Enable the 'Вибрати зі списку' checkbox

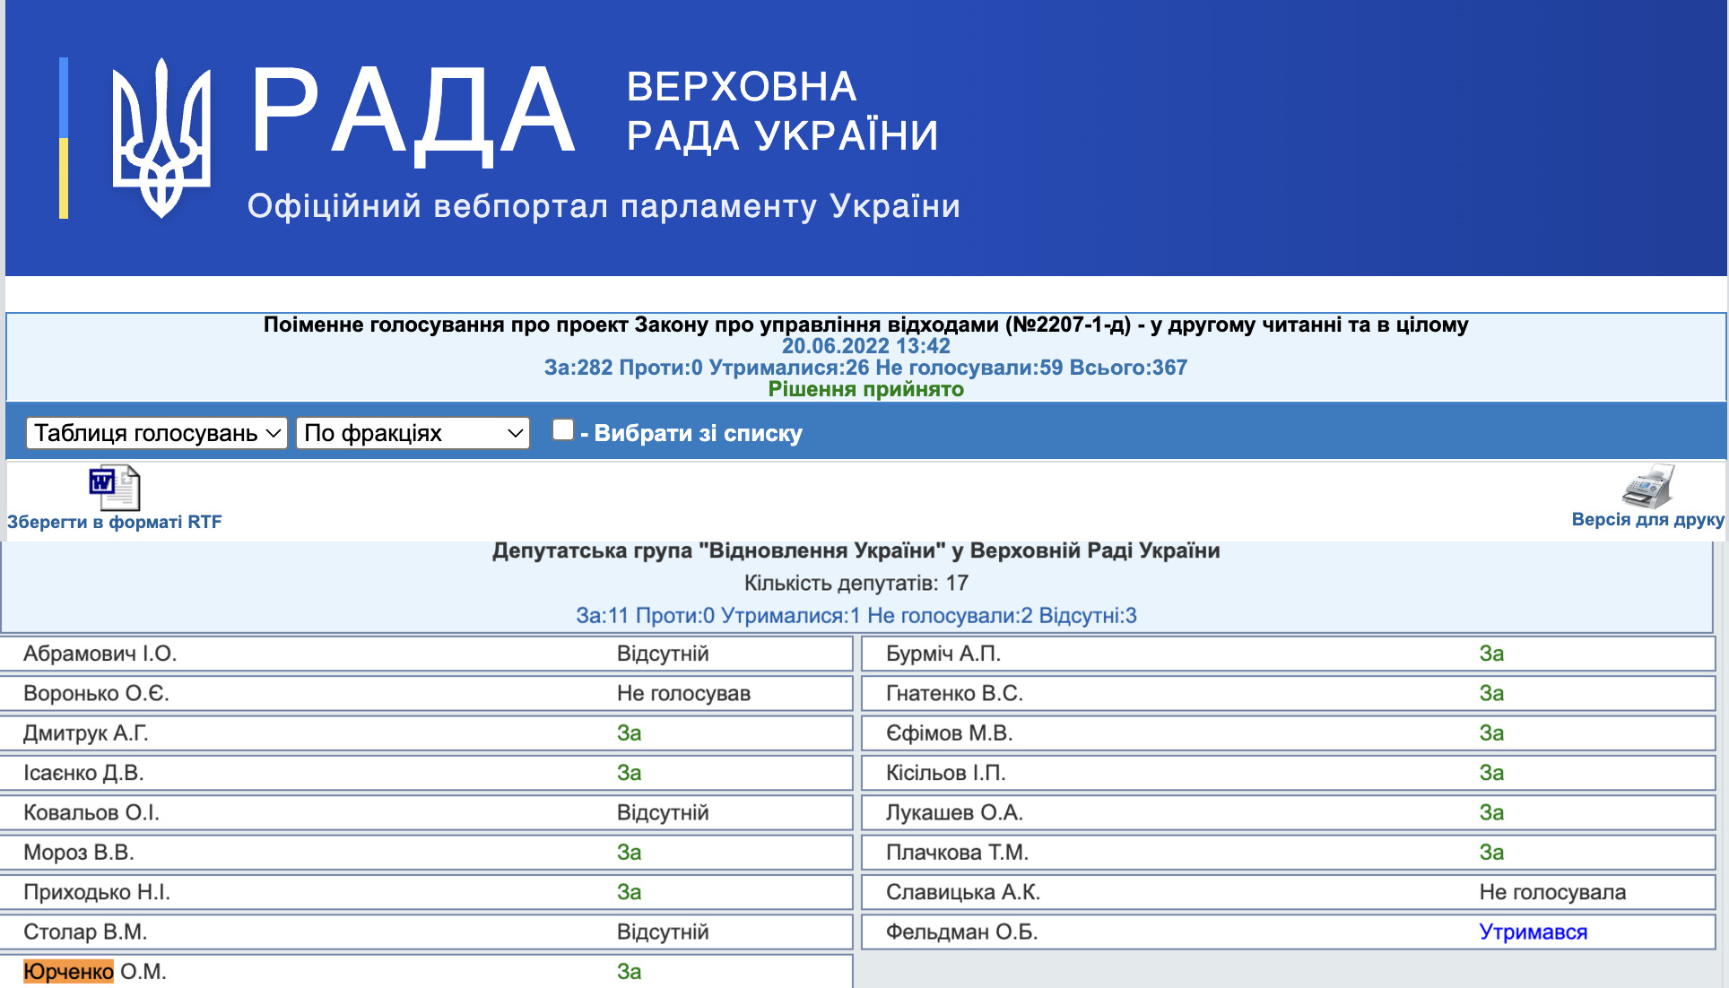click(563, 430)
